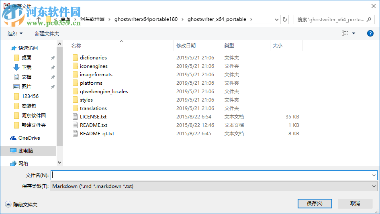Click pin icon next to 下载
Viewport: 380px width, 214px height.
tap(53, 67)
